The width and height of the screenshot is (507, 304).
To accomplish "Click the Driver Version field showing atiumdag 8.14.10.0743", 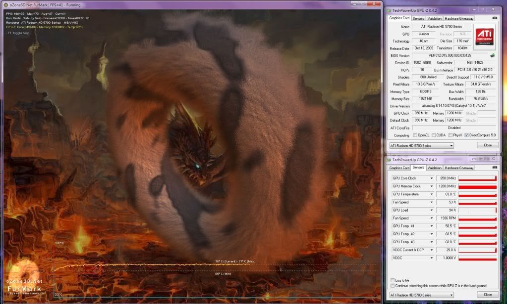I will (454, 106).
